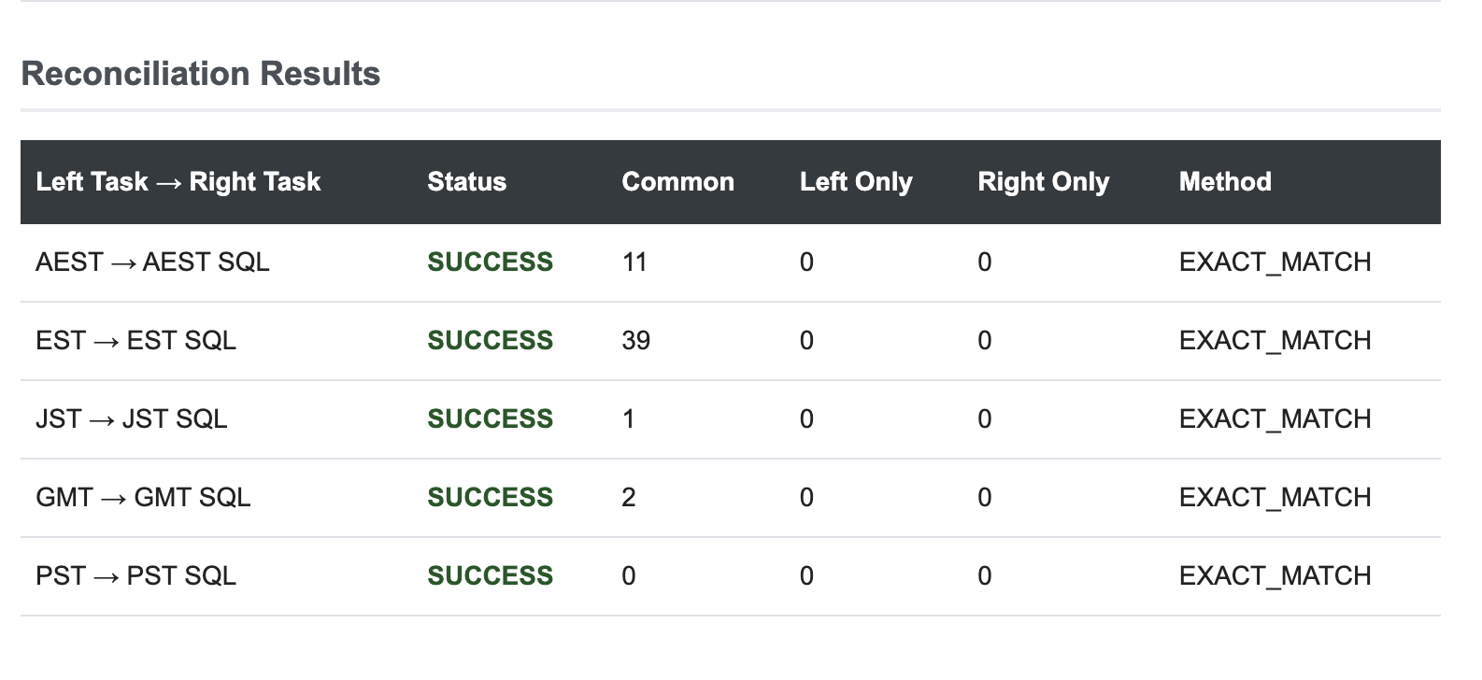Click the Left Task → Right Task column header
Viewport: 1482px width, 680px height.
click(178, 182)
